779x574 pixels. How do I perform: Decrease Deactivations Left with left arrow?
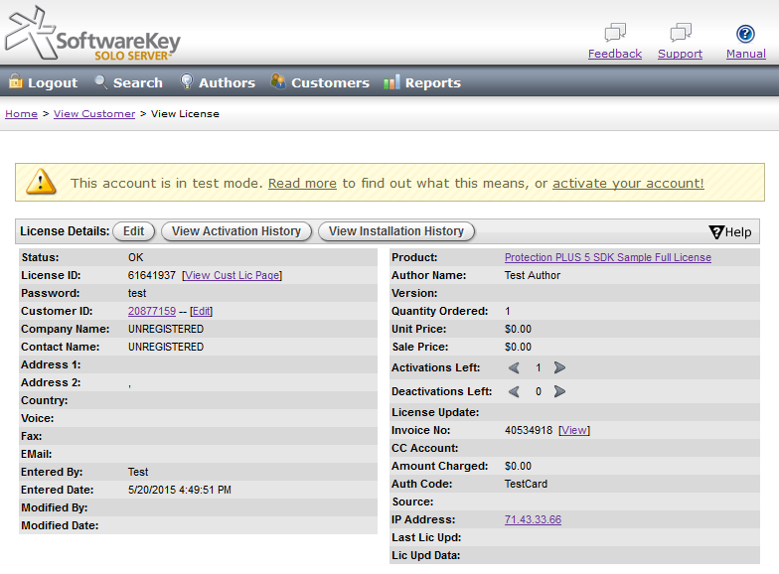point(514,391)
